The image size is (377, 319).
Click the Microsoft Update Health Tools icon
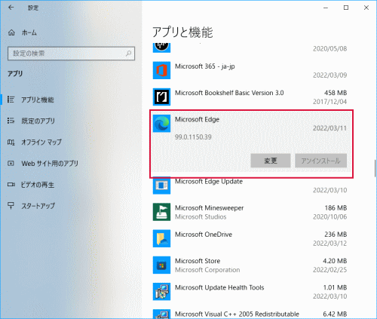click(x=161, y=292)
